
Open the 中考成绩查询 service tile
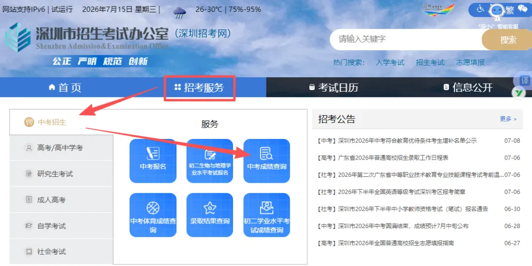point(266,161)
